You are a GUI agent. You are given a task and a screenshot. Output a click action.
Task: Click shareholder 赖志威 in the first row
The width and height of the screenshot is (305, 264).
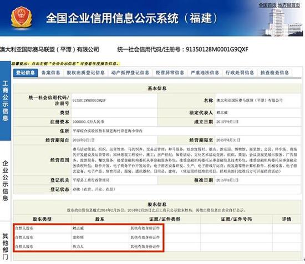coord(78,228)
